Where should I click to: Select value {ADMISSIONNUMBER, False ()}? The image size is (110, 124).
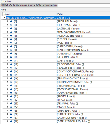point(74,32)
